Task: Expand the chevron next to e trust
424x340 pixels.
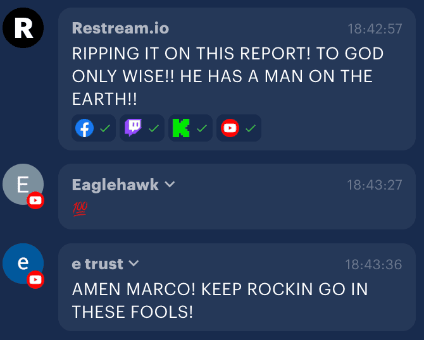Action: pyautogui.click(x=134, y=263)
